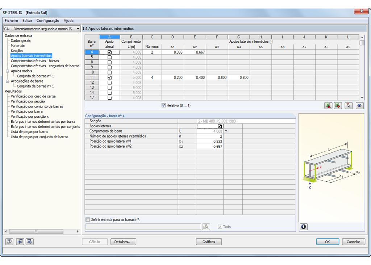The height and width of the screenshot is (265, 371).
Task: Confirm with the OK button
Action: pos(328,242)
